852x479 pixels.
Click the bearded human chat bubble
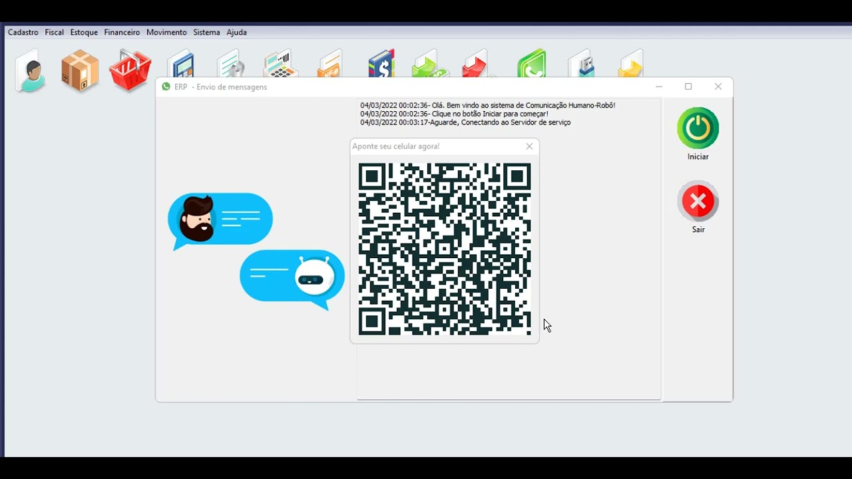coord(220,221)
